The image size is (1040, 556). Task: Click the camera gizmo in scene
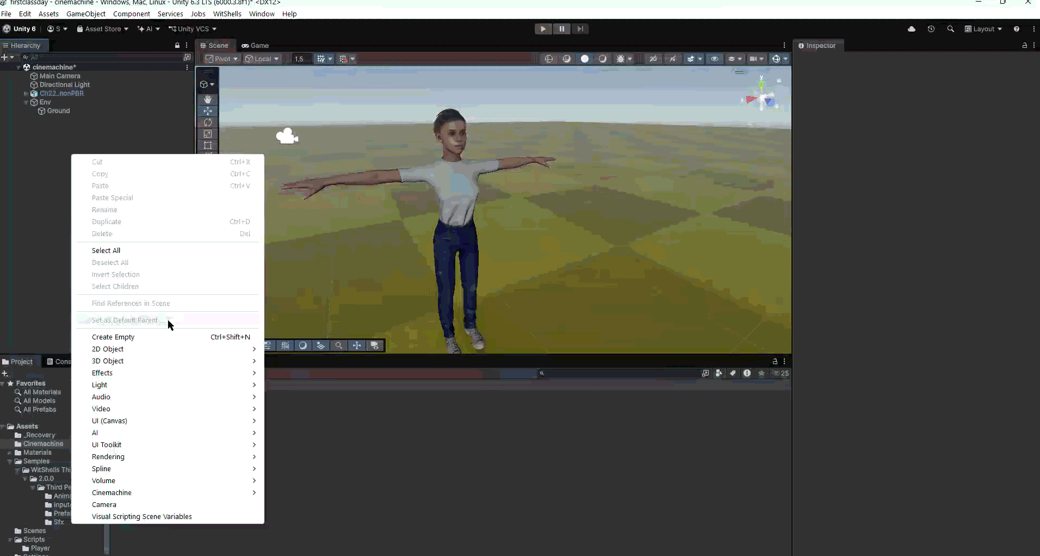tap(287, 136)
